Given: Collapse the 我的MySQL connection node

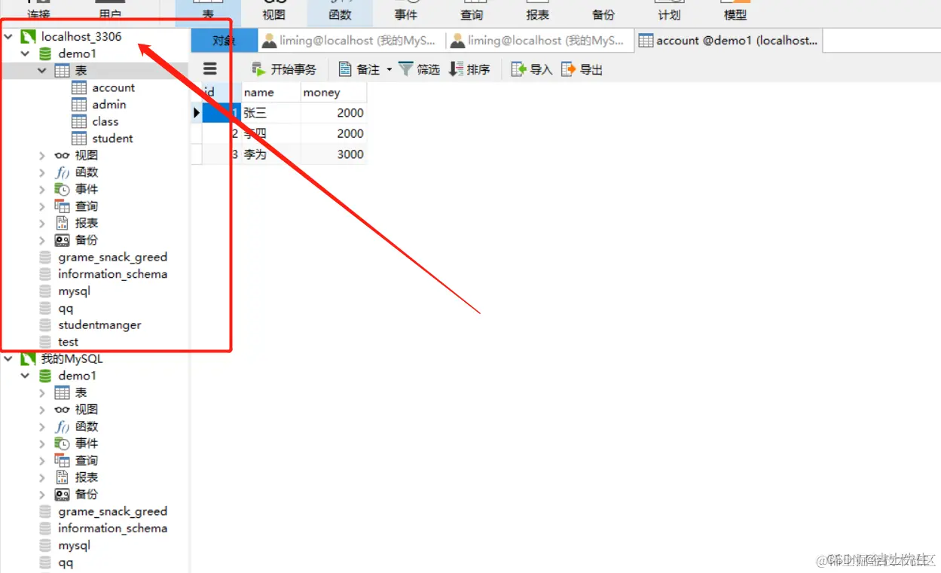Looking at the screenshot, I should click(x=8, y=359).
